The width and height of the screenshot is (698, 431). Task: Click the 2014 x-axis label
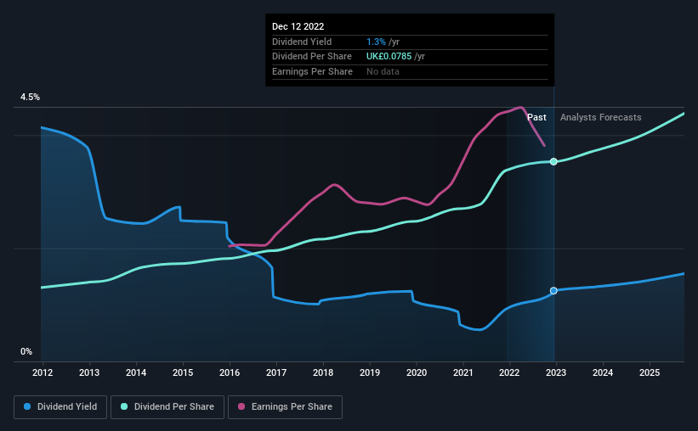tap(136, 372)
